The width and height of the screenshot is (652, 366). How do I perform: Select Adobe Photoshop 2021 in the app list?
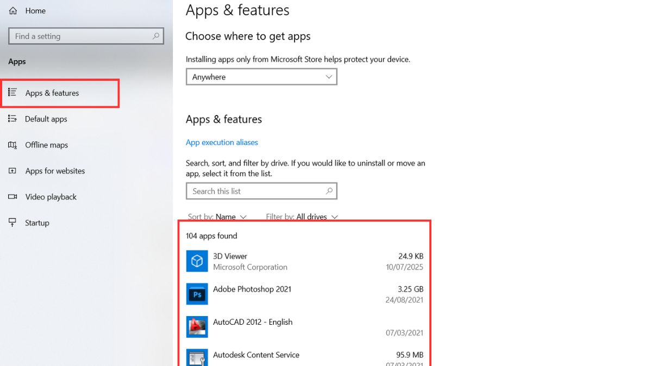point(252,289)
